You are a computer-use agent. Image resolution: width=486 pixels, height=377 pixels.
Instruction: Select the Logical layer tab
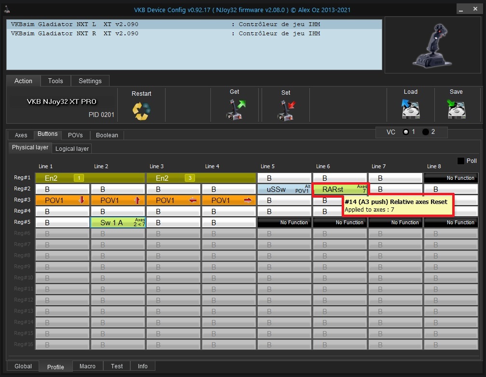(x=72, y=149)
